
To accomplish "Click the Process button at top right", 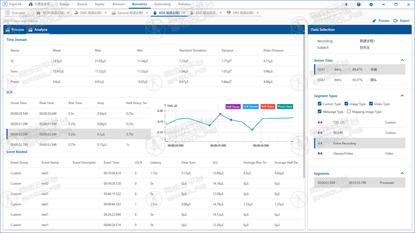I will tap(380, 21).
